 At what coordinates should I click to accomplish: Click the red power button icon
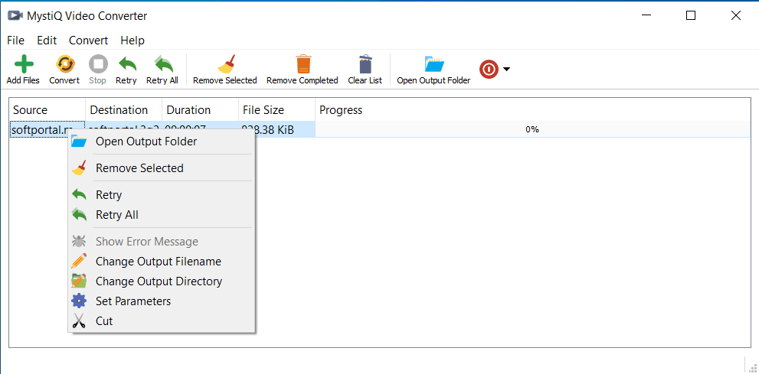489,70
